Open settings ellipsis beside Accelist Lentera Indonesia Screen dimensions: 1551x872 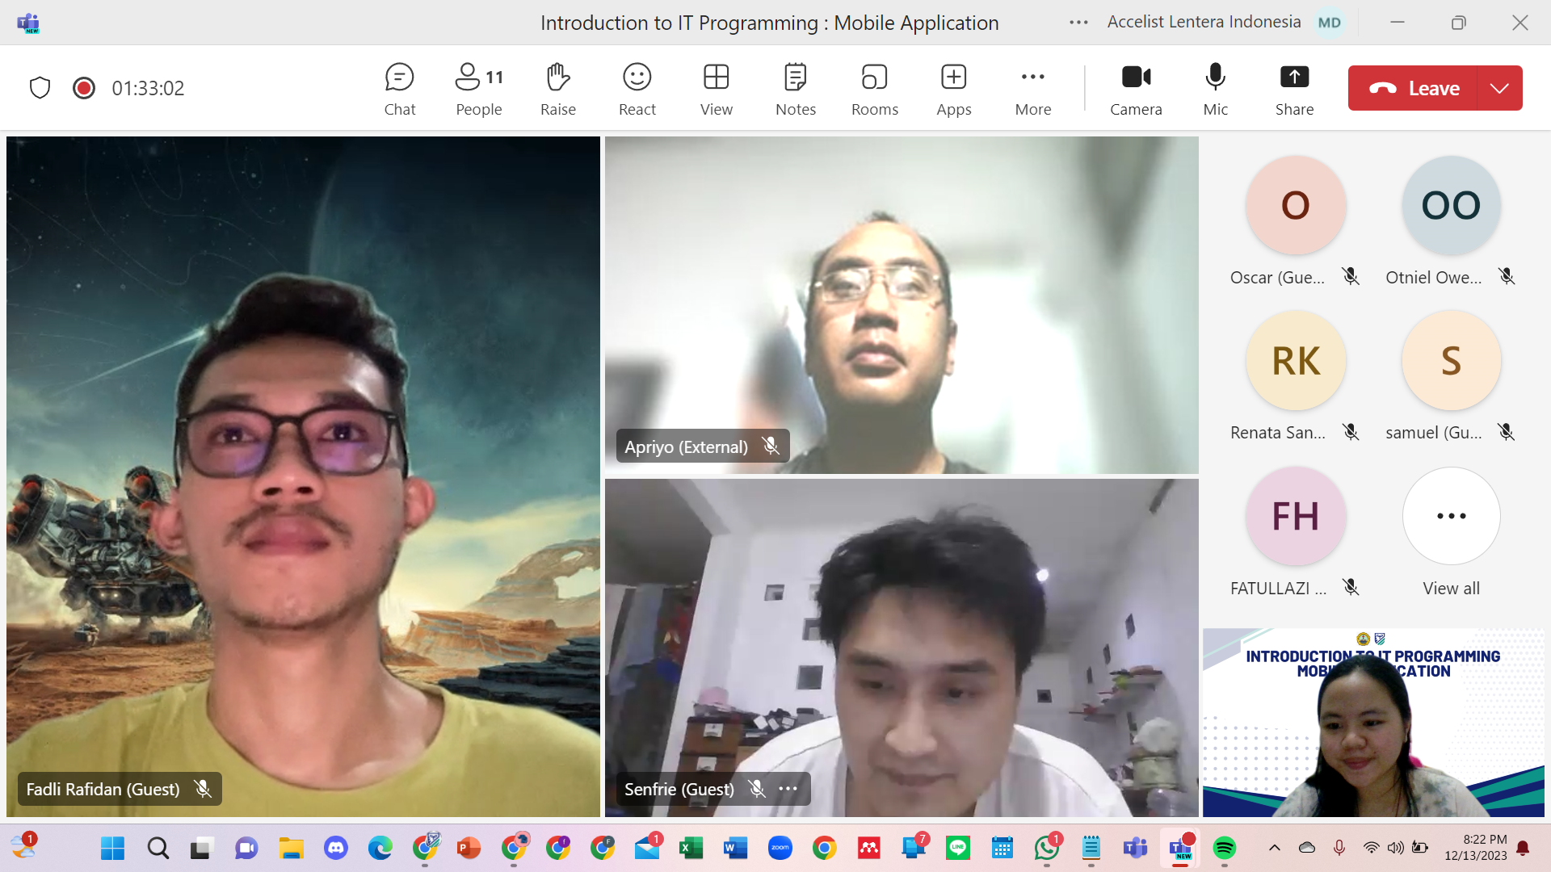coord(1078,23)
